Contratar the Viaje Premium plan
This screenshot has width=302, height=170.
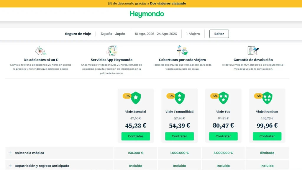267,136
